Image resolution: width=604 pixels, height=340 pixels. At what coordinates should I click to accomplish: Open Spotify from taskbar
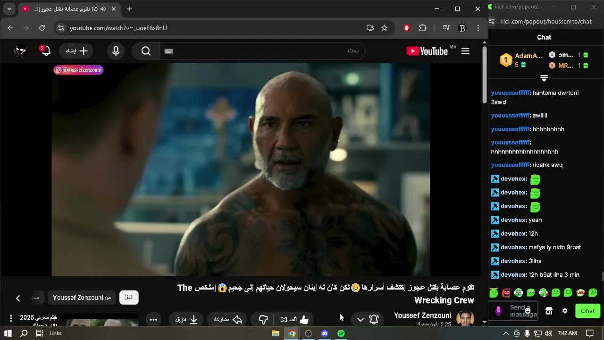[341, 333]
